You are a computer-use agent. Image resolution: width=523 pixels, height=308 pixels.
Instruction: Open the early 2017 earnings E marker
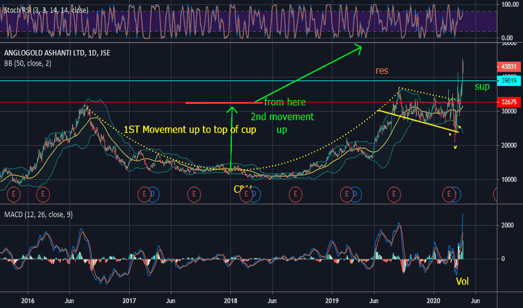[x=144, y=194]
